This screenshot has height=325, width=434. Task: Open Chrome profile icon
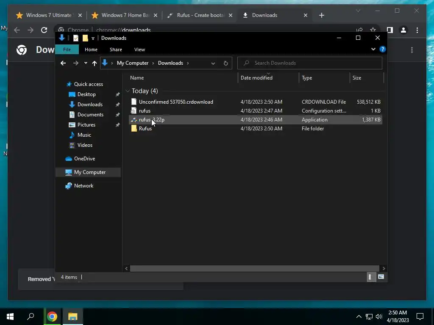403,30
